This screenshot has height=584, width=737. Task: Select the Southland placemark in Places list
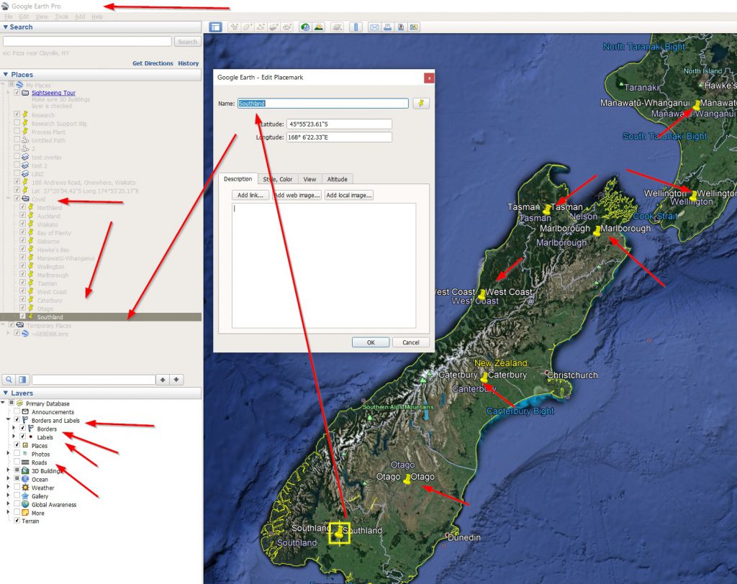coord(50,317)
